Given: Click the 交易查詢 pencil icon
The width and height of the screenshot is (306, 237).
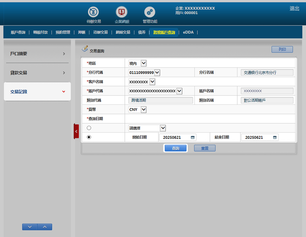Looking at the screenshot, I should point(85,49).
